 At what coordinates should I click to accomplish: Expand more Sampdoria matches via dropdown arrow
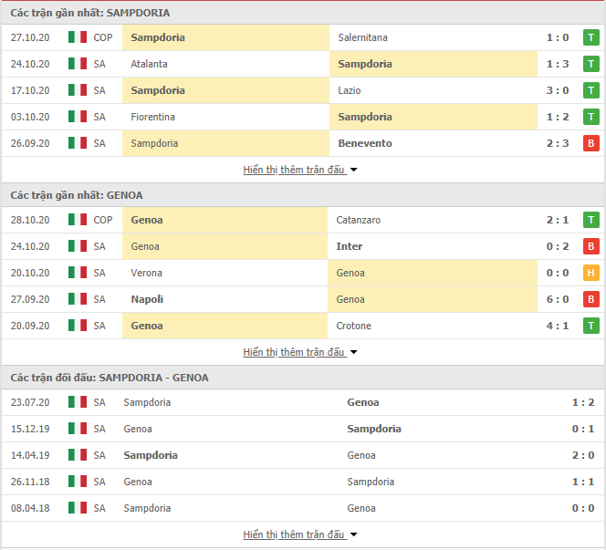353,170
